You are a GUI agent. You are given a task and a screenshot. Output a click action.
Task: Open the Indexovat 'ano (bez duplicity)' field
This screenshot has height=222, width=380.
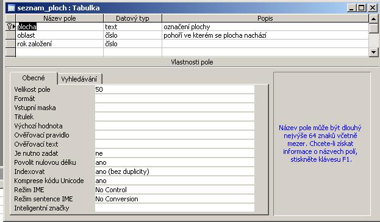tap(174, 172)
